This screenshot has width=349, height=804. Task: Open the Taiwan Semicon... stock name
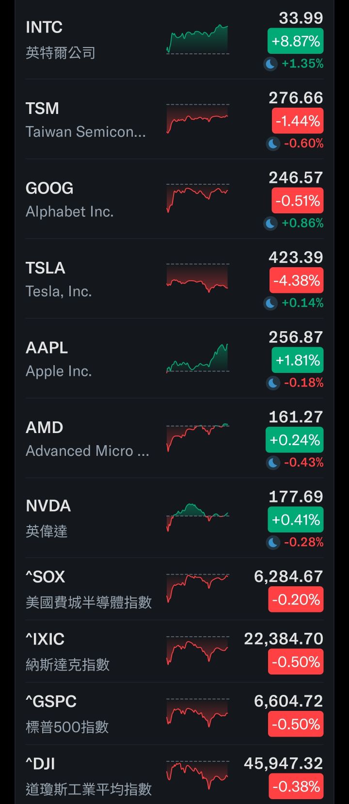[x=86, y=132]
